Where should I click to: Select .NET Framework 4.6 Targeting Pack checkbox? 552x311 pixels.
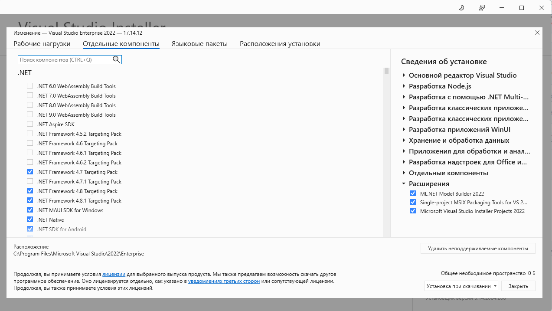pyautogui.click(x=30, y=143)
